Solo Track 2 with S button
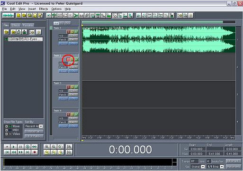This screenshot has height=171, width=243. [72, 59]
